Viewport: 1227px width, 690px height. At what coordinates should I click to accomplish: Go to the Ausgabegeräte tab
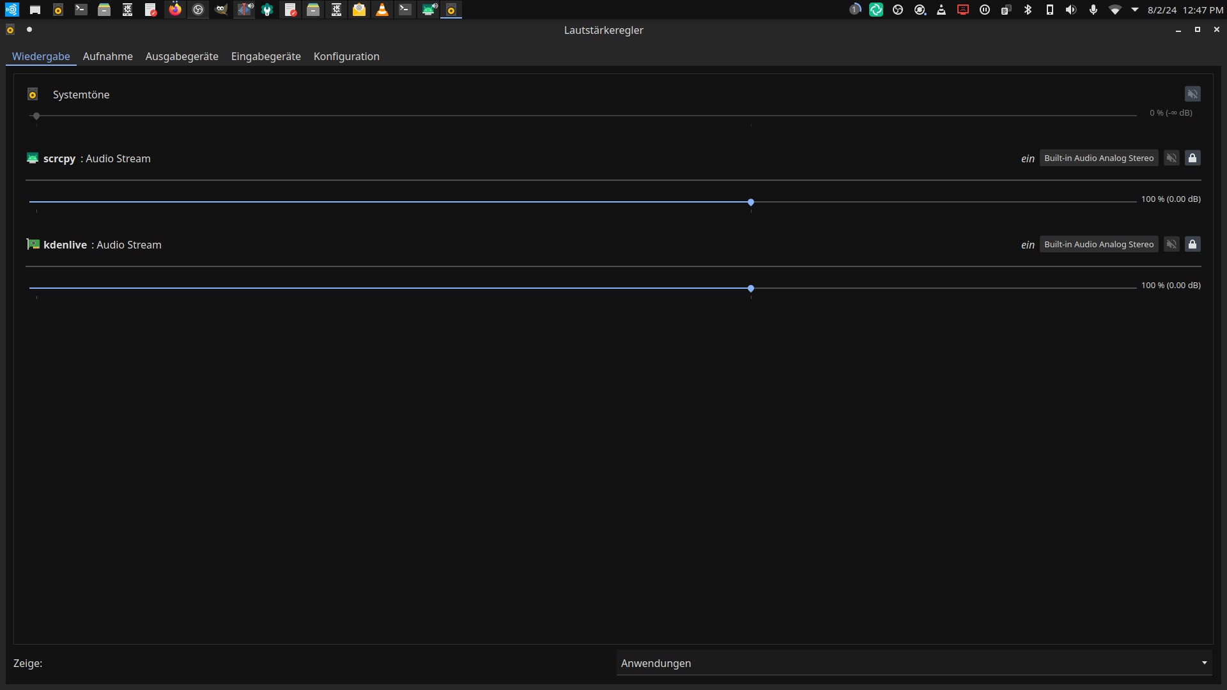182,56
